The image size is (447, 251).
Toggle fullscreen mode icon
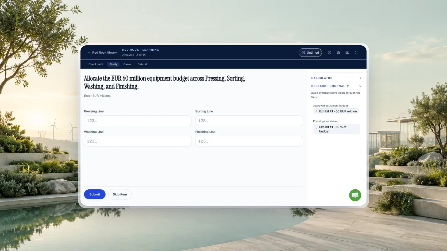357,53
